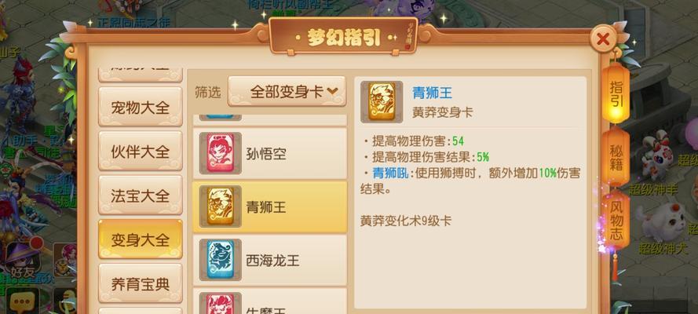Click the red 牛魔王 card icon
This screenshot has height=314, width=698.
point(221,303)
